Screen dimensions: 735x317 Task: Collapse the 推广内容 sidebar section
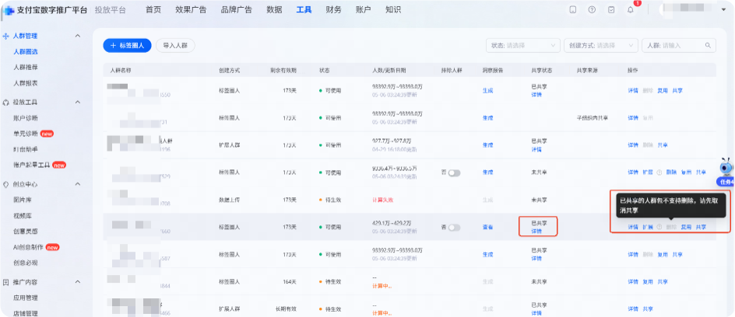(78, 282)
